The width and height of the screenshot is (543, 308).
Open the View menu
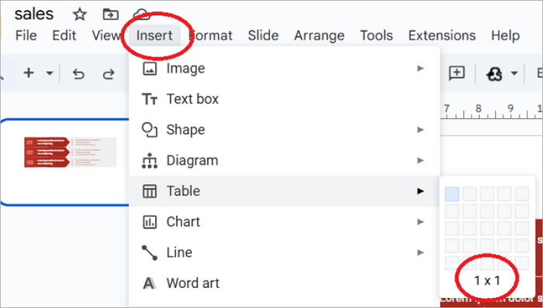tap(106, 36)
